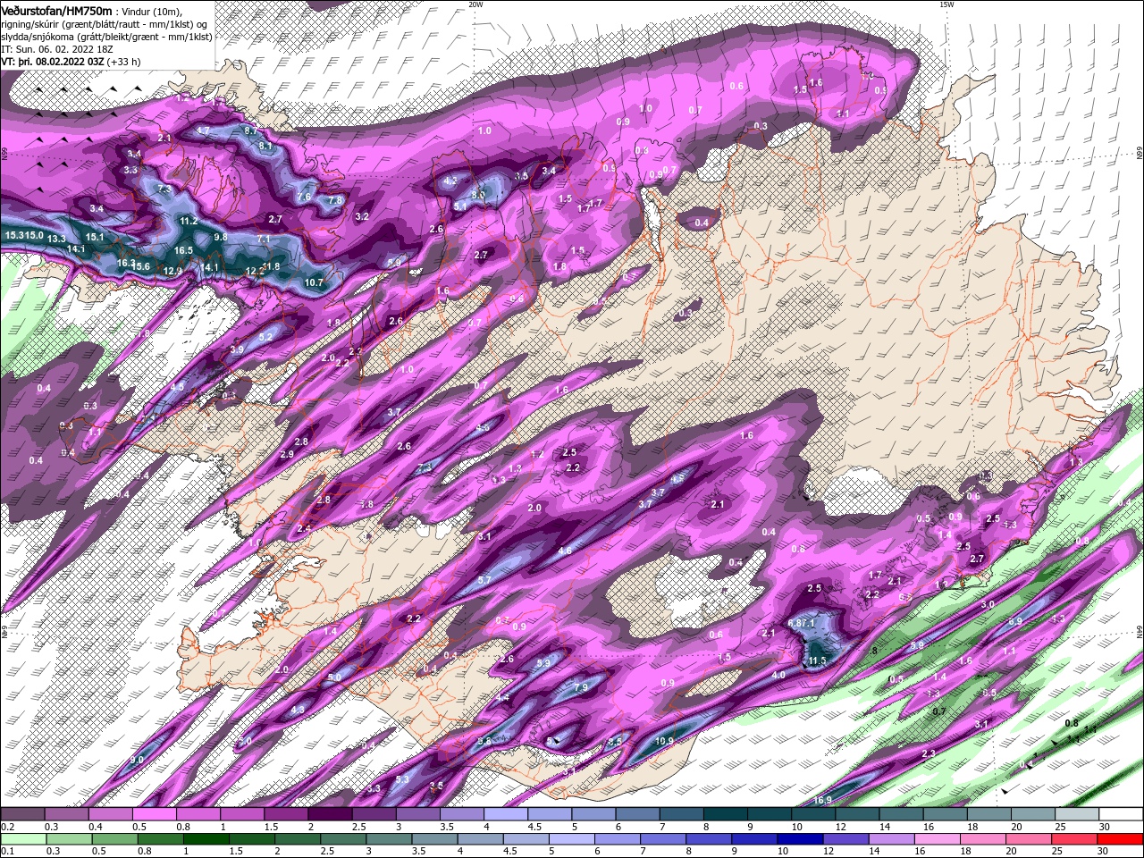Click the 10.9 precipitation value
Viewport: 1144px width, 858px height.
tap(664, 741)
